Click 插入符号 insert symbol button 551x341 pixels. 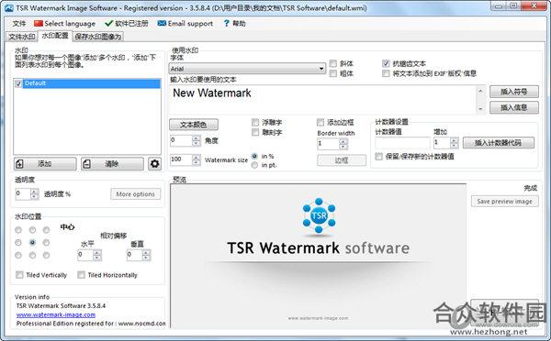513,92
